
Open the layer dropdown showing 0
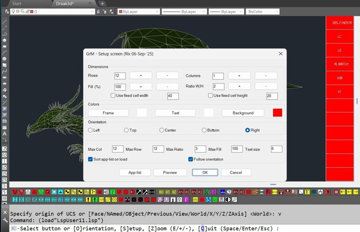tap(53, 12)
